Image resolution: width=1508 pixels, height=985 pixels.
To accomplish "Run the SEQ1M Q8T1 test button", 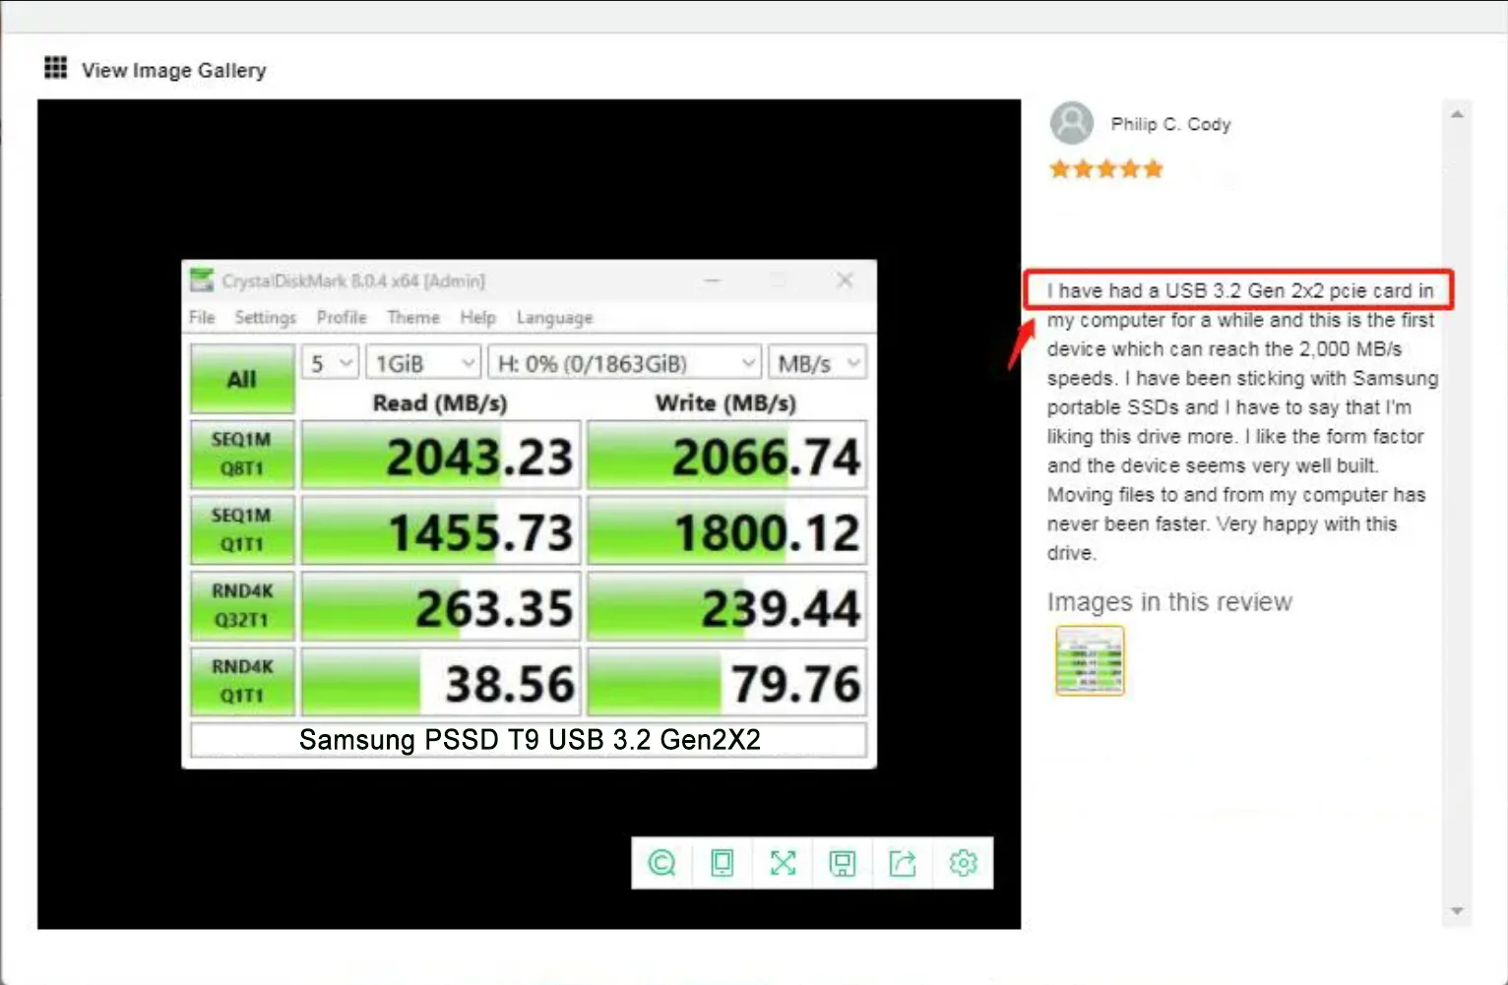I will (x=242, y=455).
